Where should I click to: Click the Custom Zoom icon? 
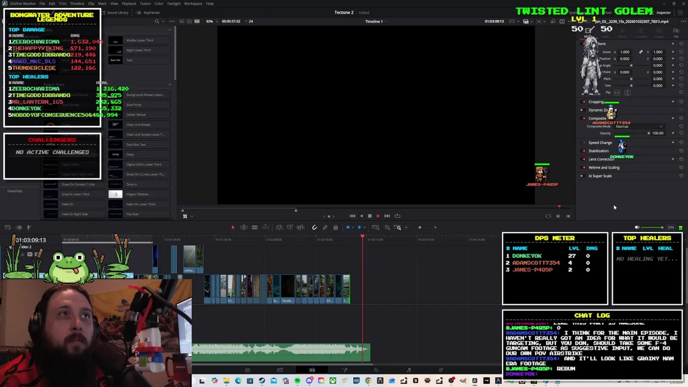click(x=398, y=227)
